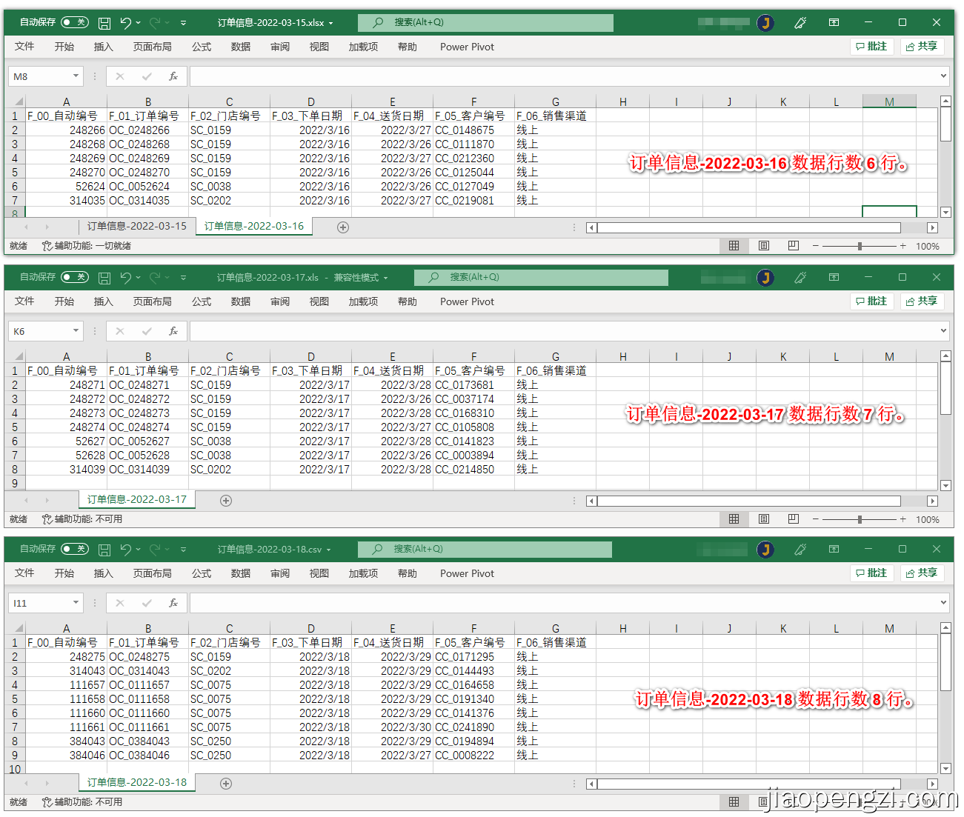Toggle AutoSave switch in the 03-17.xls window
The image size is (964, 817).
[75, 277]
